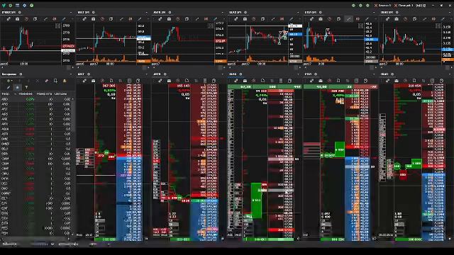Click the second connection status label with X
The width and height of the screenshot is (454, 255).
point(404,5)
